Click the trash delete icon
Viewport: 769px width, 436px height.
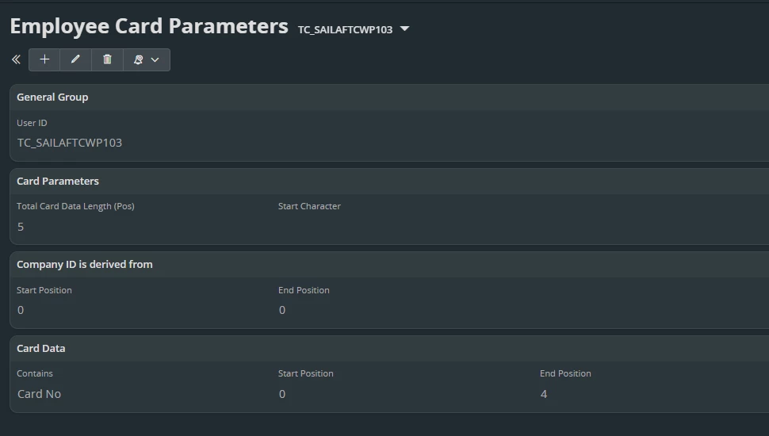click(108, 59)
